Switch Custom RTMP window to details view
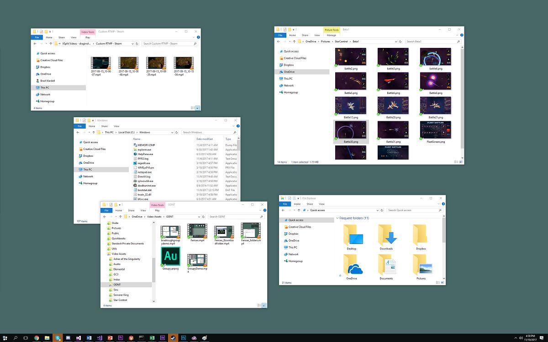 (192, 108)
